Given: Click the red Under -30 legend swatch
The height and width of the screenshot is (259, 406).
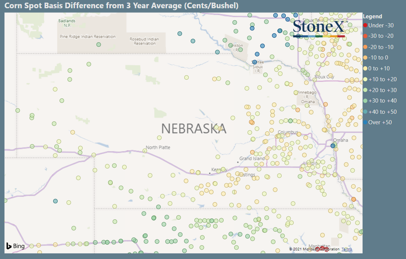Looking at the screenshot, I should click(365, 25).
